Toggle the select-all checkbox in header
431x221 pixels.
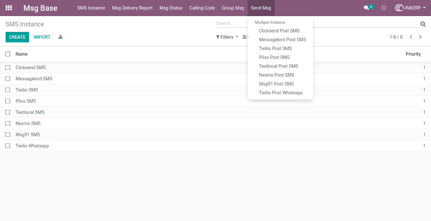(8, 54)
